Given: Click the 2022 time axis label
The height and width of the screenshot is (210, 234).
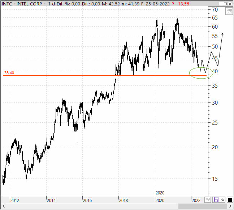Looking at the screenshot, I should pos(196,200).
